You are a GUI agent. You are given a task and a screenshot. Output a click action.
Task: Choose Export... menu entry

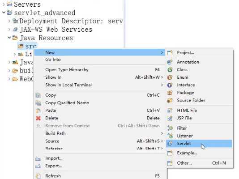99,166
